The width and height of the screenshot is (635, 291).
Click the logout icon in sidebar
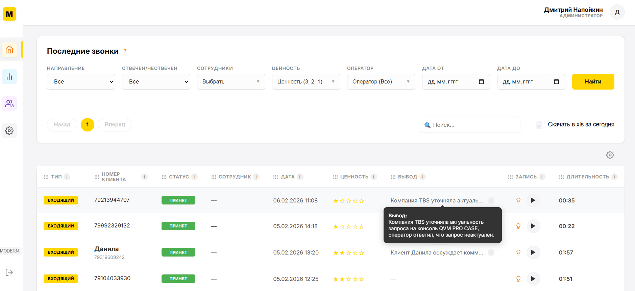[x=9, y=272]
